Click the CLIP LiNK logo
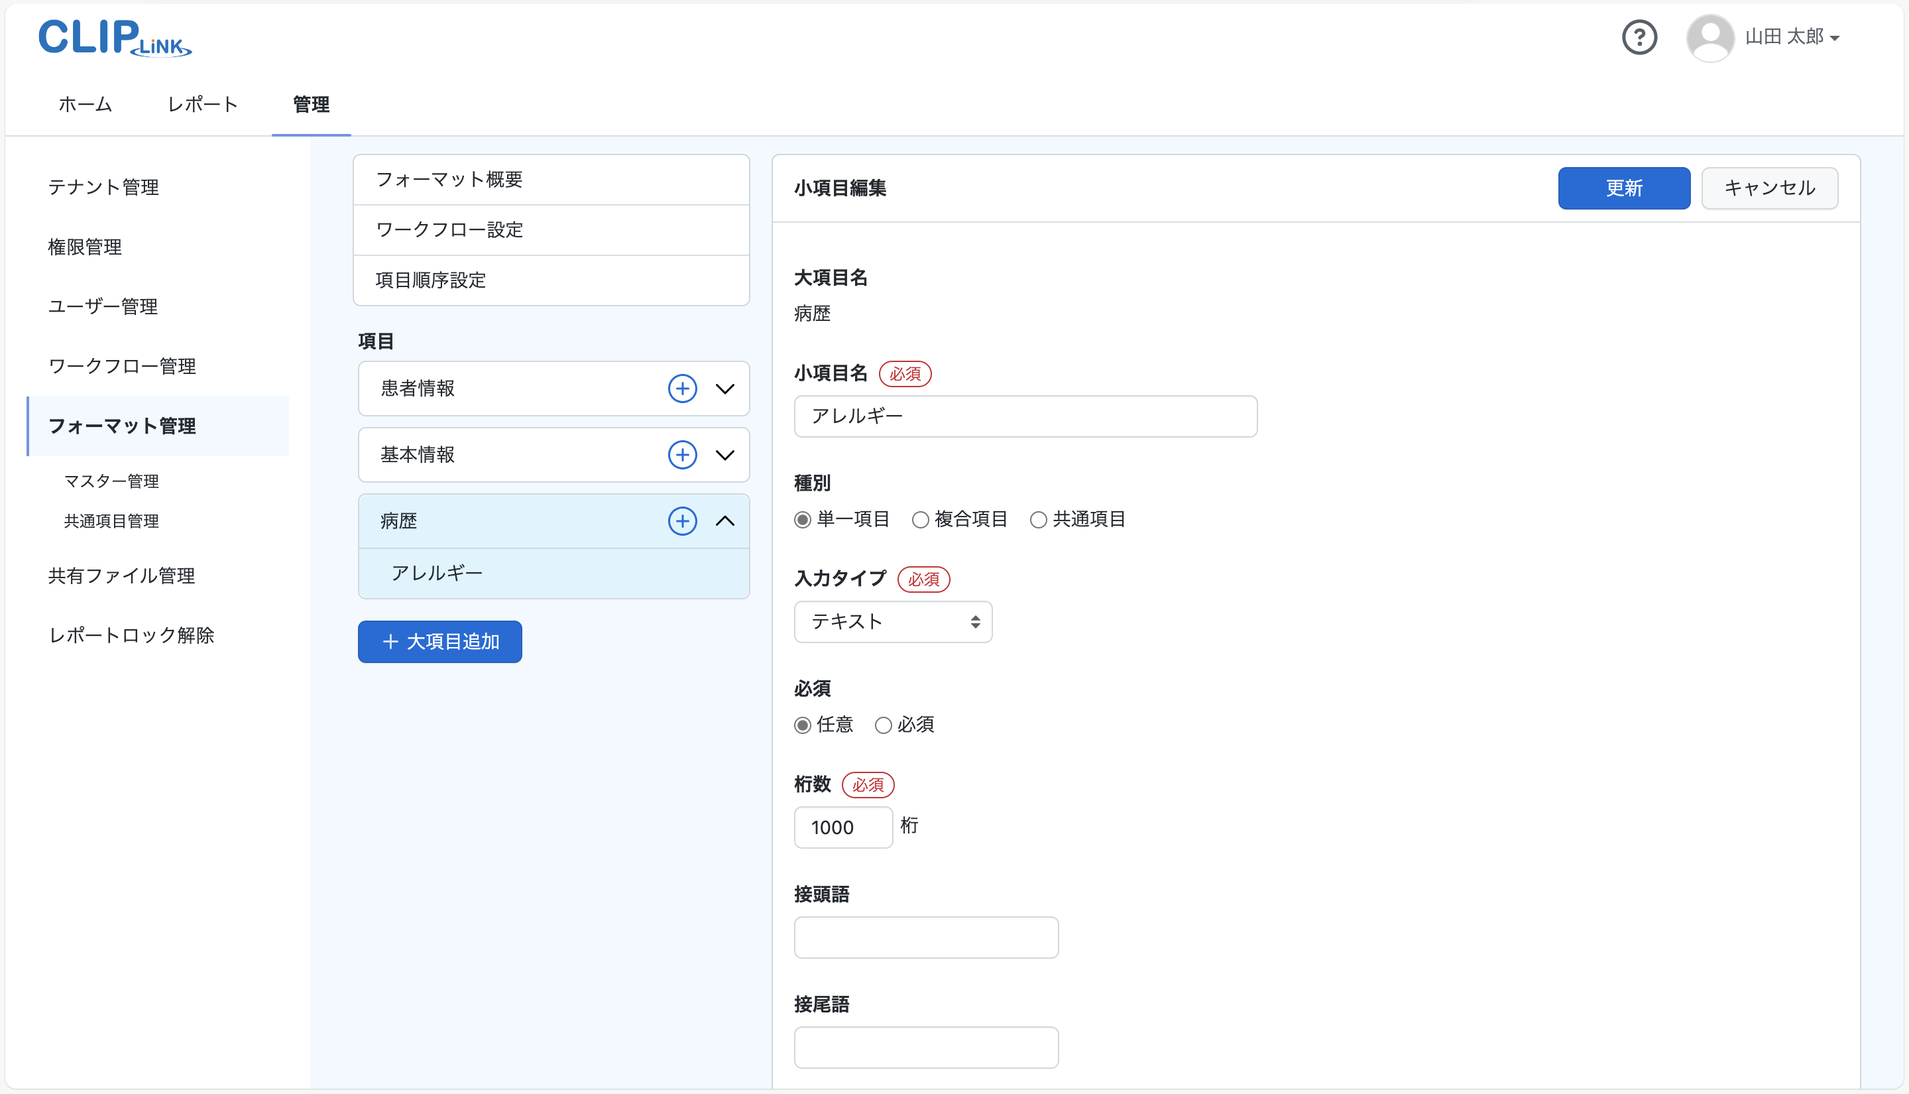 coord(115,37)
